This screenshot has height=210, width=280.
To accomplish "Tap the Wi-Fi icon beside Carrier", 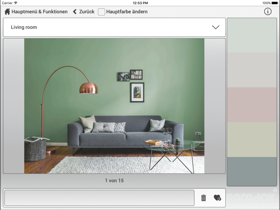I will [16, 3].
